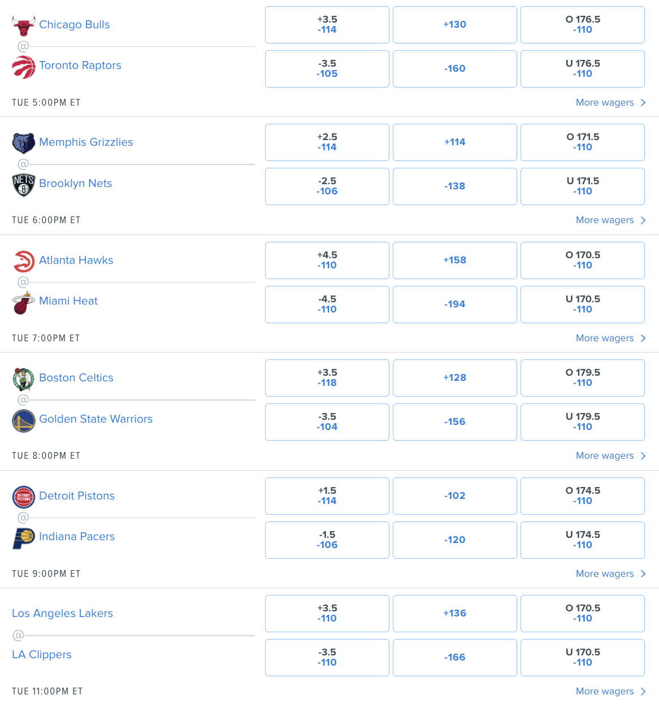Open the LA Clippers team link
This screenshot has height=704, width=659.
pos(42,654)
